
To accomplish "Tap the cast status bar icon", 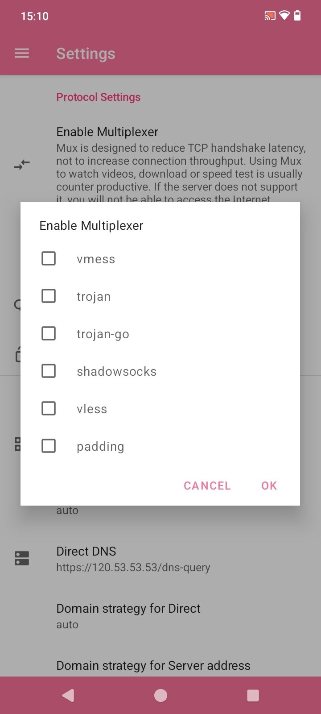I will coord(270,16).
